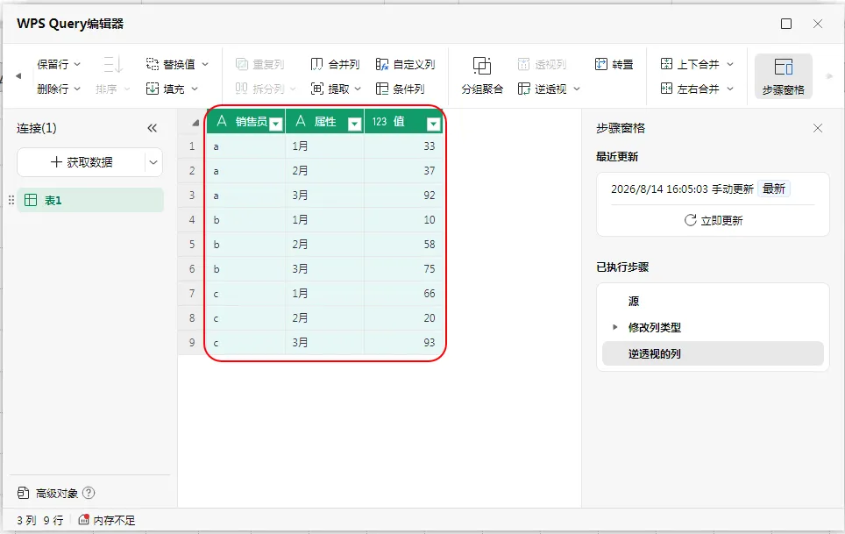The height and width of the screenshot is (534, 845).
Task: Toggle the 步骤窗格 (steps pane) button
Action: 783,76
